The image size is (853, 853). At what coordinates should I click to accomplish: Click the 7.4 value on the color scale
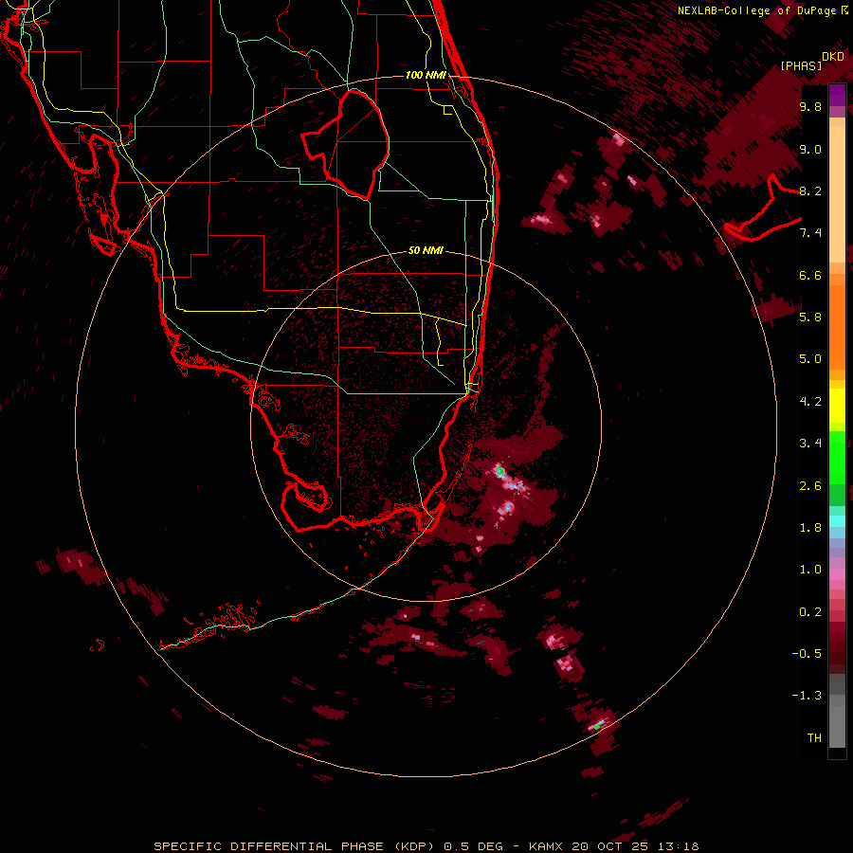point(810,233)
